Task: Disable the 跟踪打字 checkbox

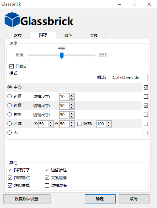Action: click(x=10, y=170)
